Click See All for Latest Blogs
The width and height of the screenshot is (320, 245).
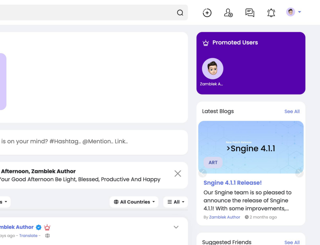292,111
